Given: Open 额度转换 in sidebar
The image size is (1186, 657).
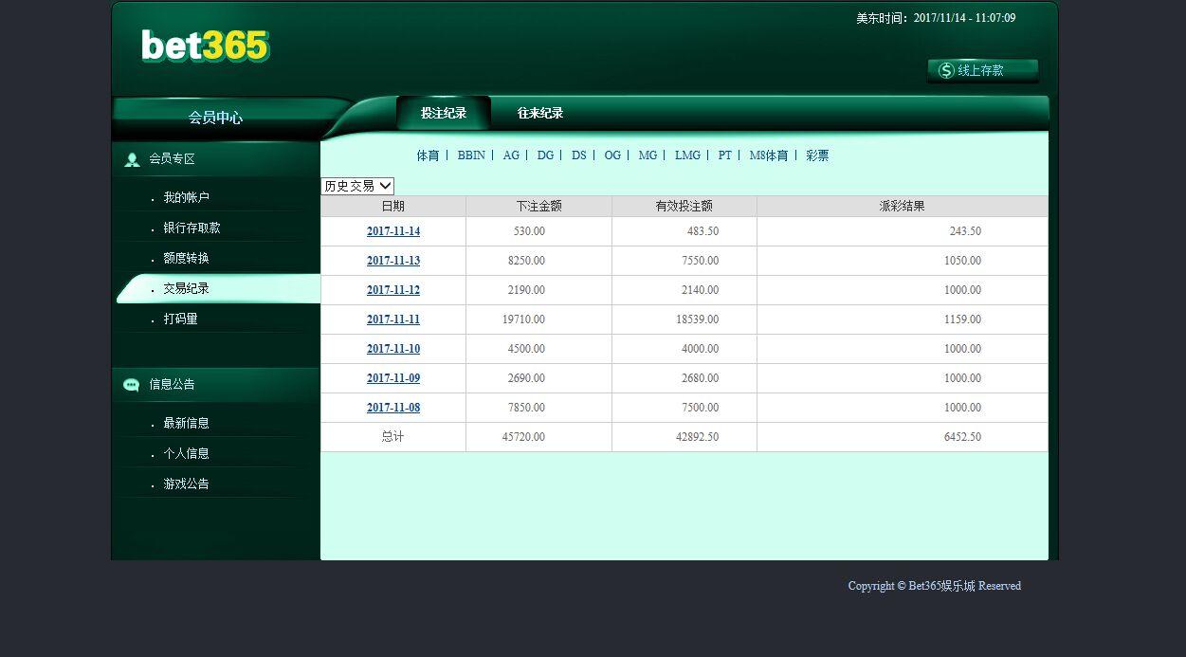Looking at the screenshot, I should pyautogui.click(x=186, y=258).
